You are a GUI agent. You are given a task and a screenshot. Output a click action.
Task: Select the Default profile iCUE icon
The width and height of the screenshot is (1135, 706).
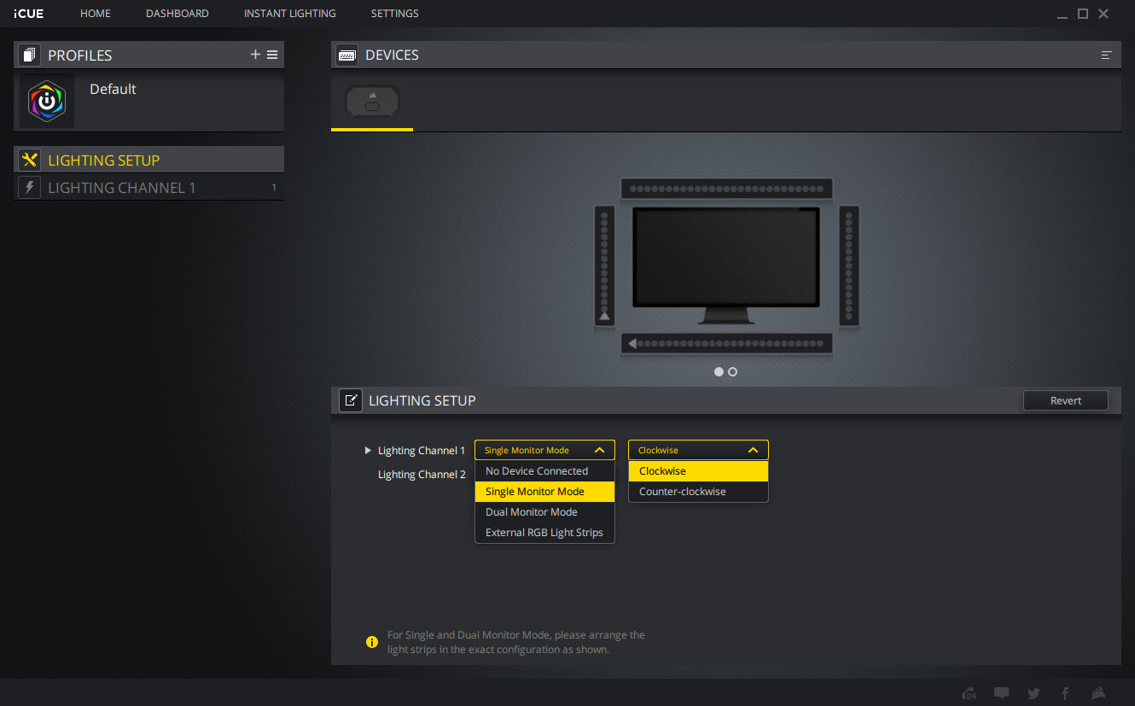47,101
